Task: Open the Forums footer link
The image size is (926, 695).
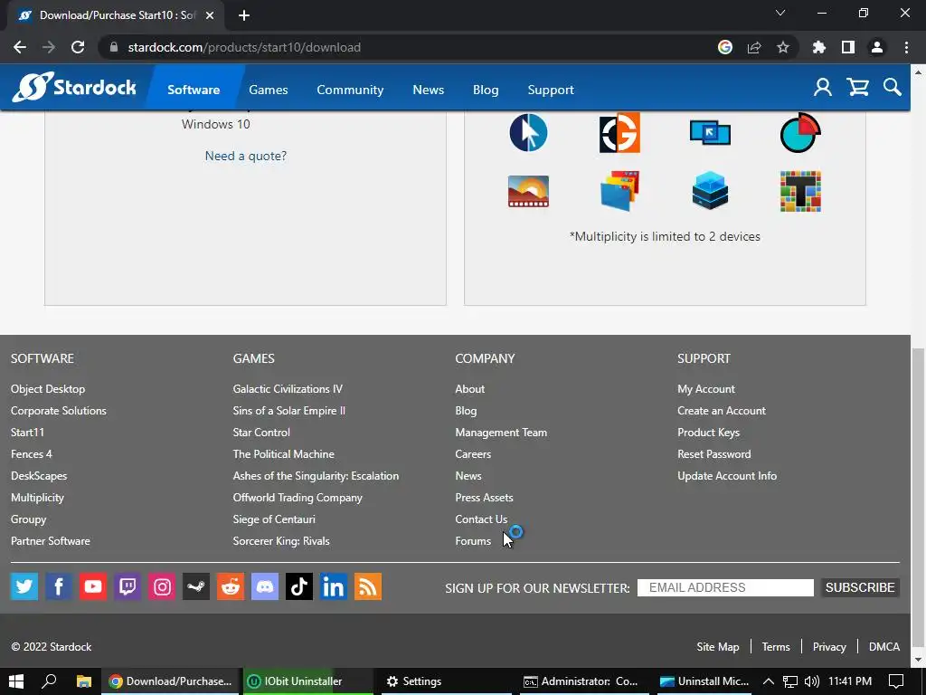Action: pyautogui.click(x=473, y=541)
